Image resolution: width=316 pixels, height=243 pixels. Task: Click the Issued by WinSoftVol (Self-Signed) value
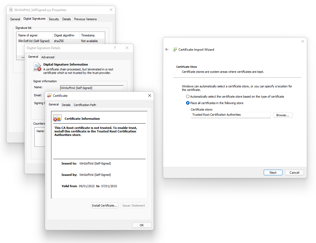(x=95, y=175)
